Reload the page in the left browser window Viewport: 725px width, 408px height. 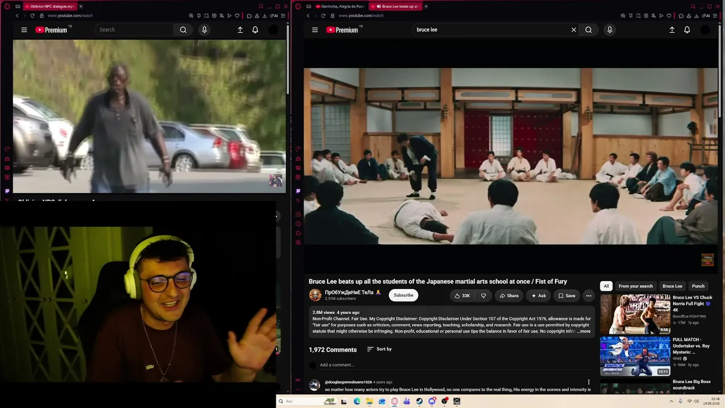[32, 15]
